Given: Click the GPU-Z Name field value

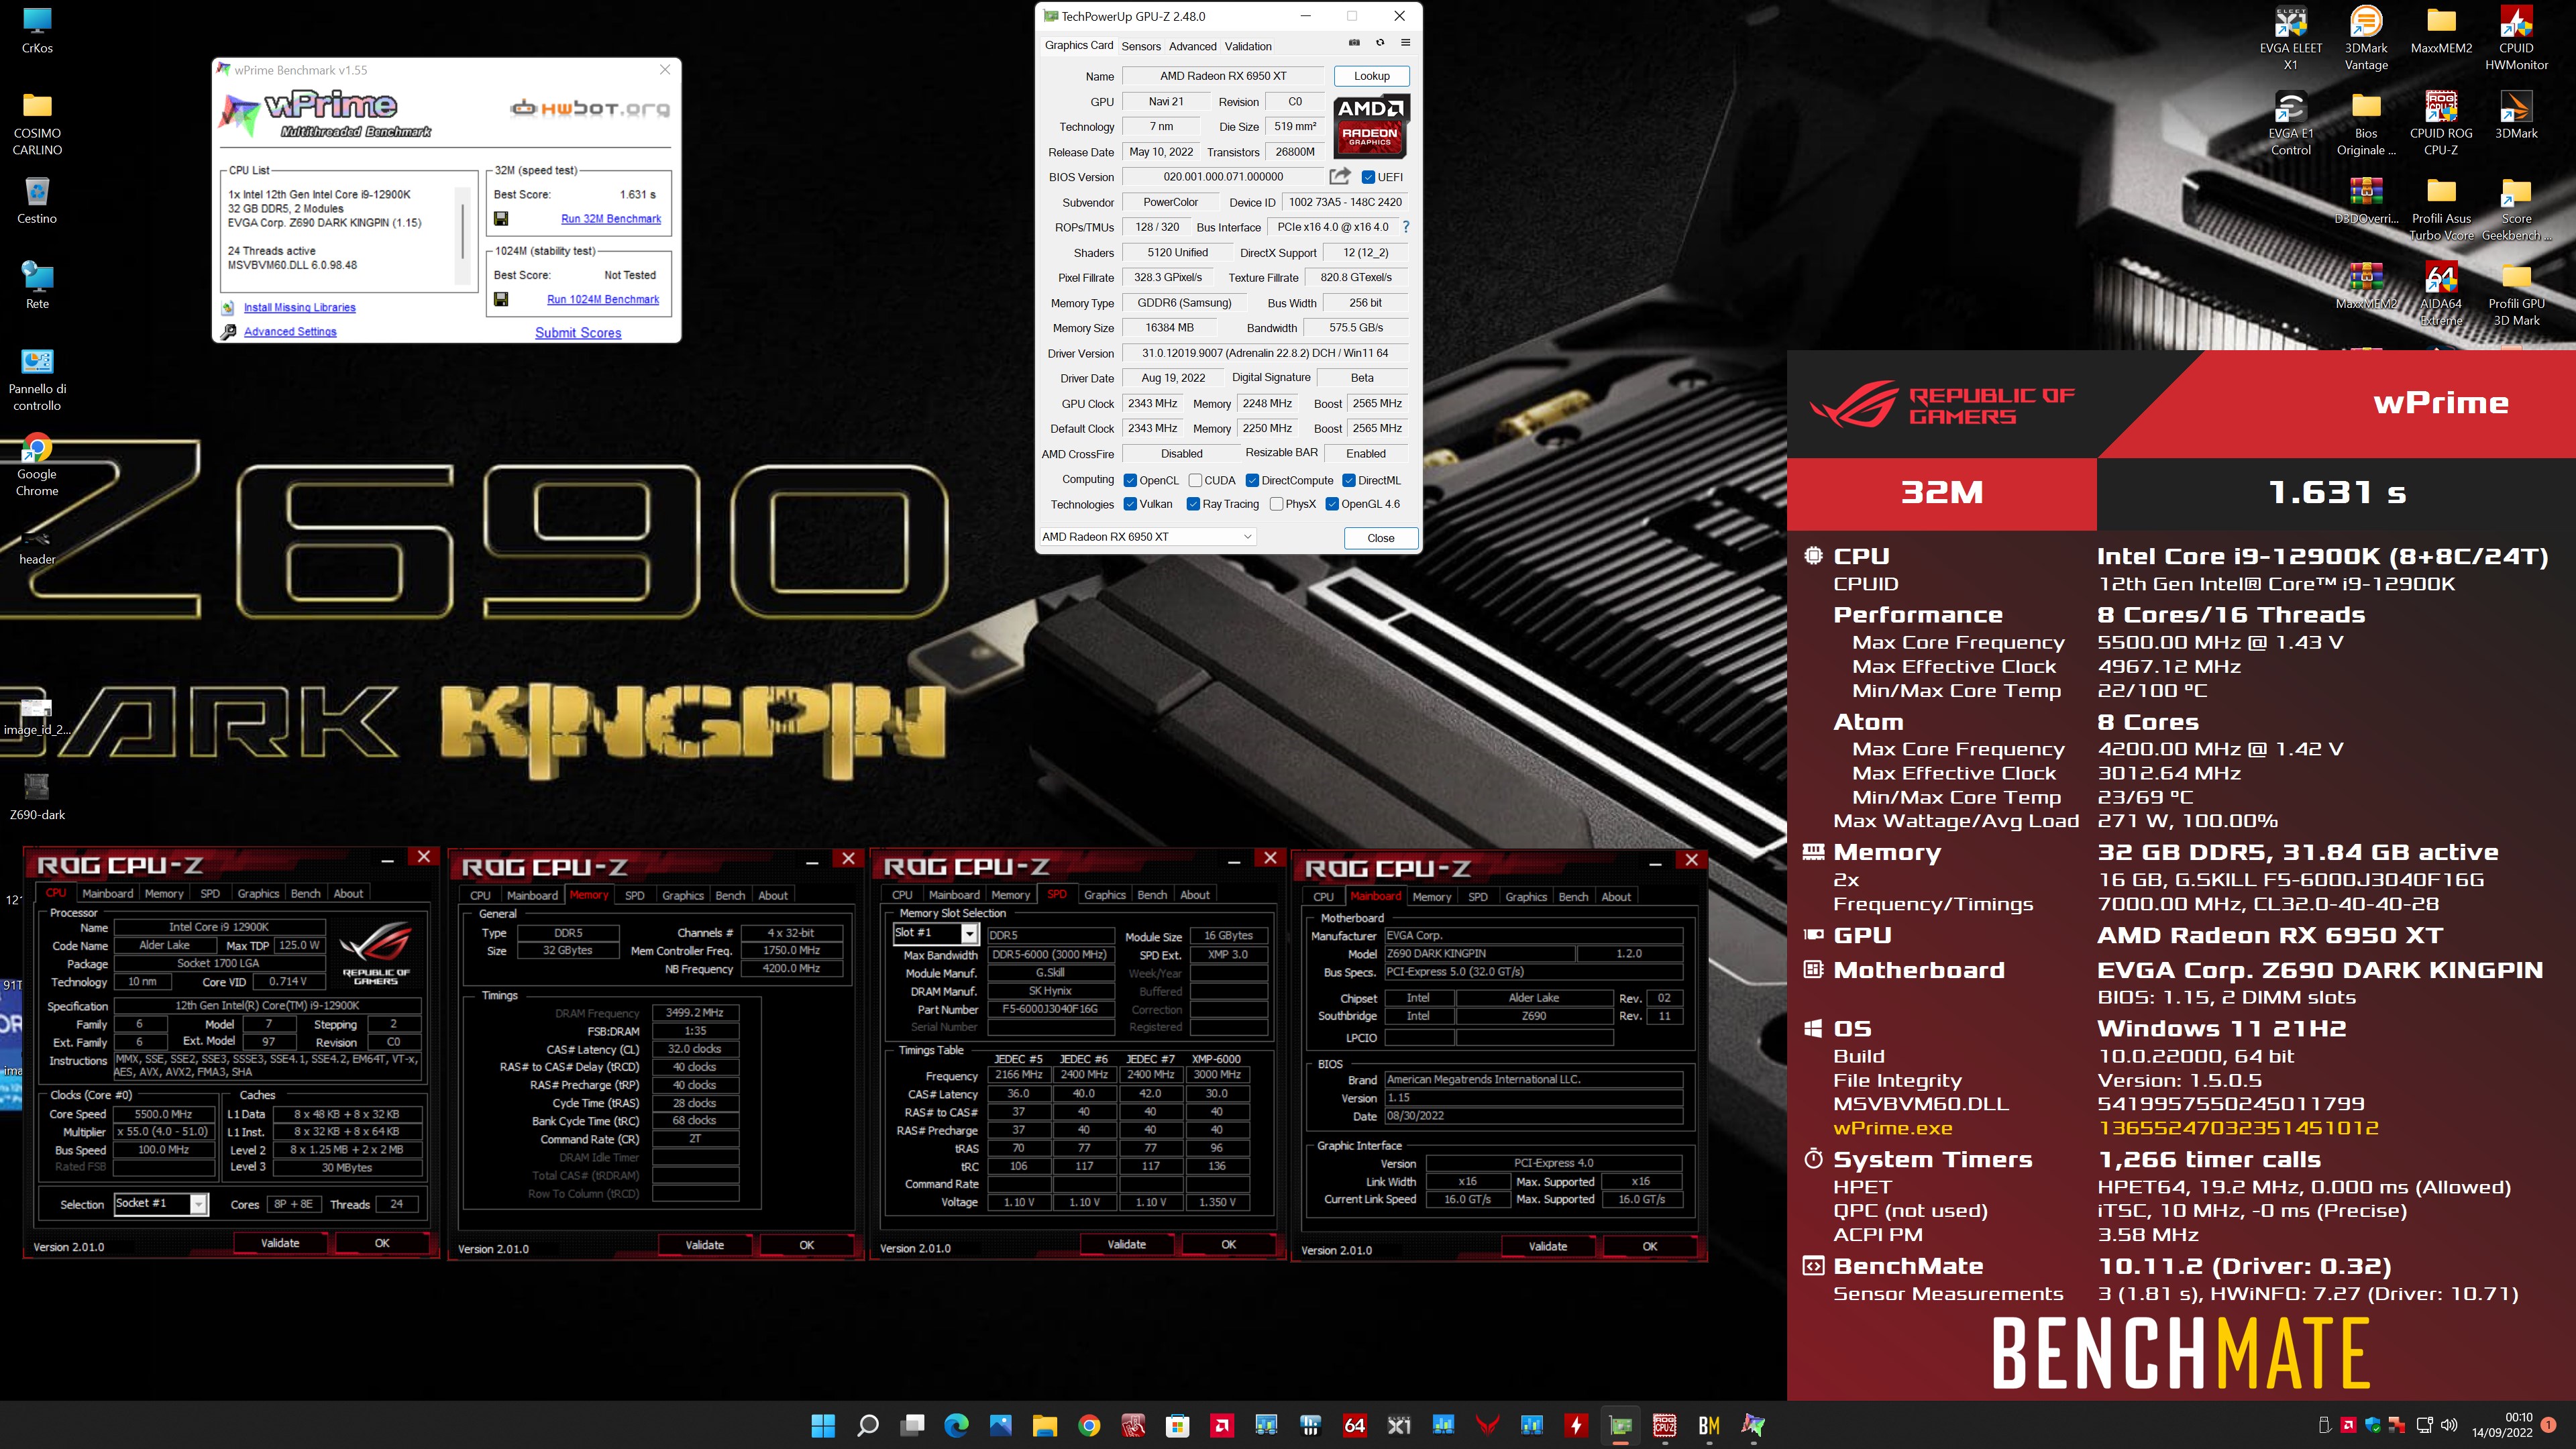Looking at the screenshot, I should pos(1223,76).
